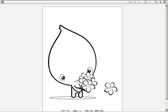Click the teardrop character on the page preview
The height and width of the screenshot is (112, 168).
tap(72, 61)
